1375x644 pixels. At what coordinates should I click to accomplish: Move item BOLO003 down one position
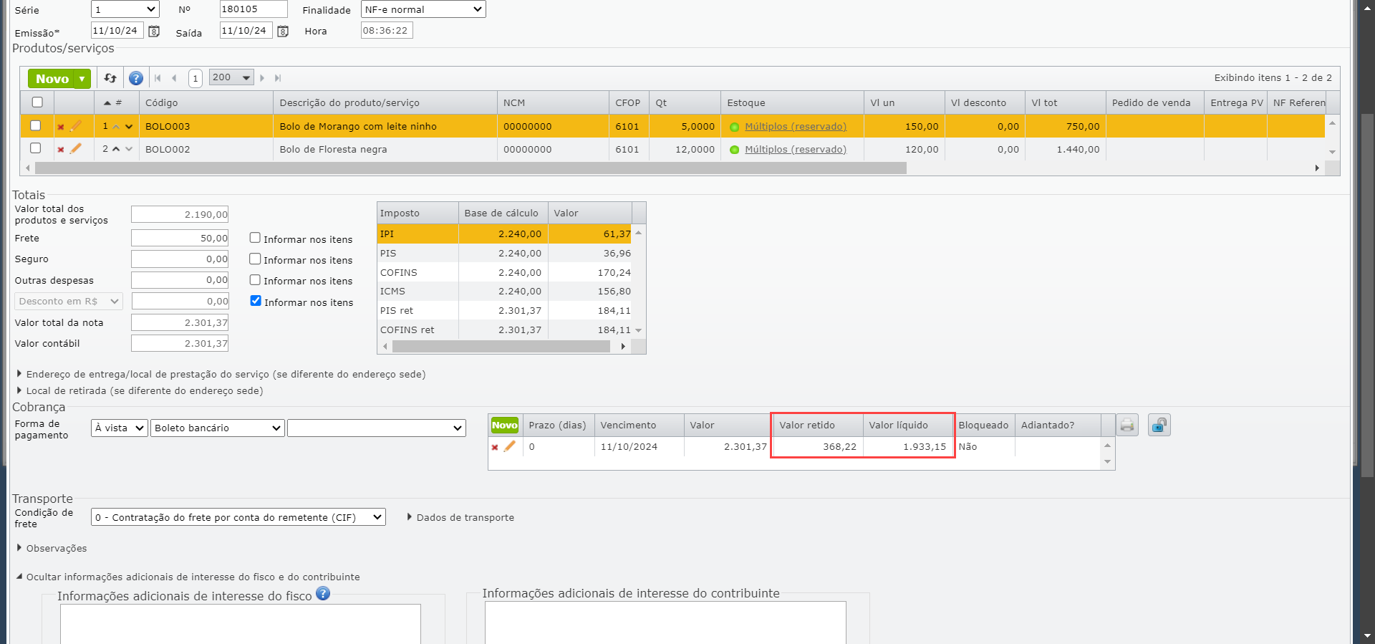tap(129, 127)
